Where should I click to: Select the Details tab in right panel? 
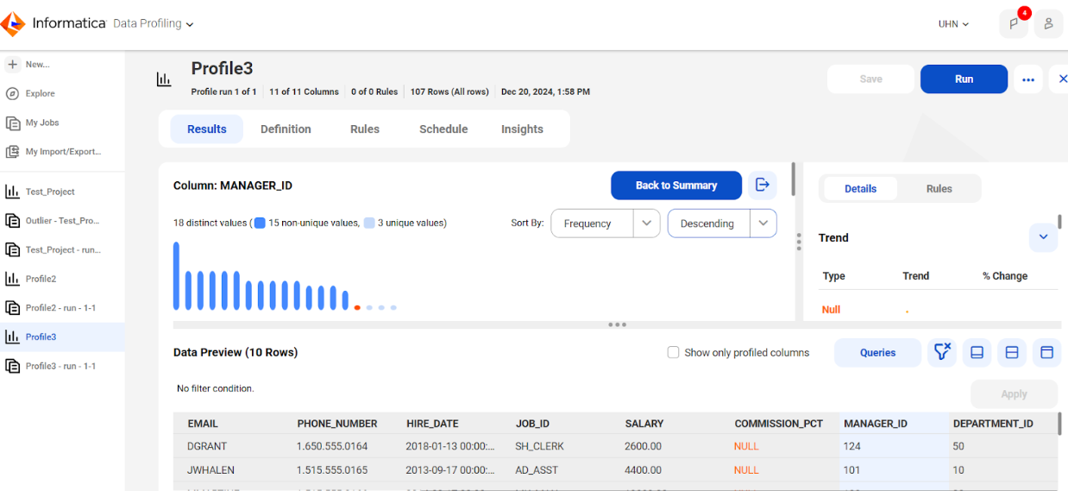click(x=860, y=189)
